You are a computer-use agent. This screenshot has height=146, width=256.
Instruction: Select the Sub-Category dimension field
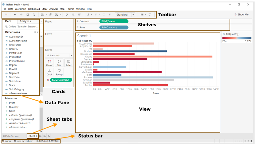click(17, 89)
